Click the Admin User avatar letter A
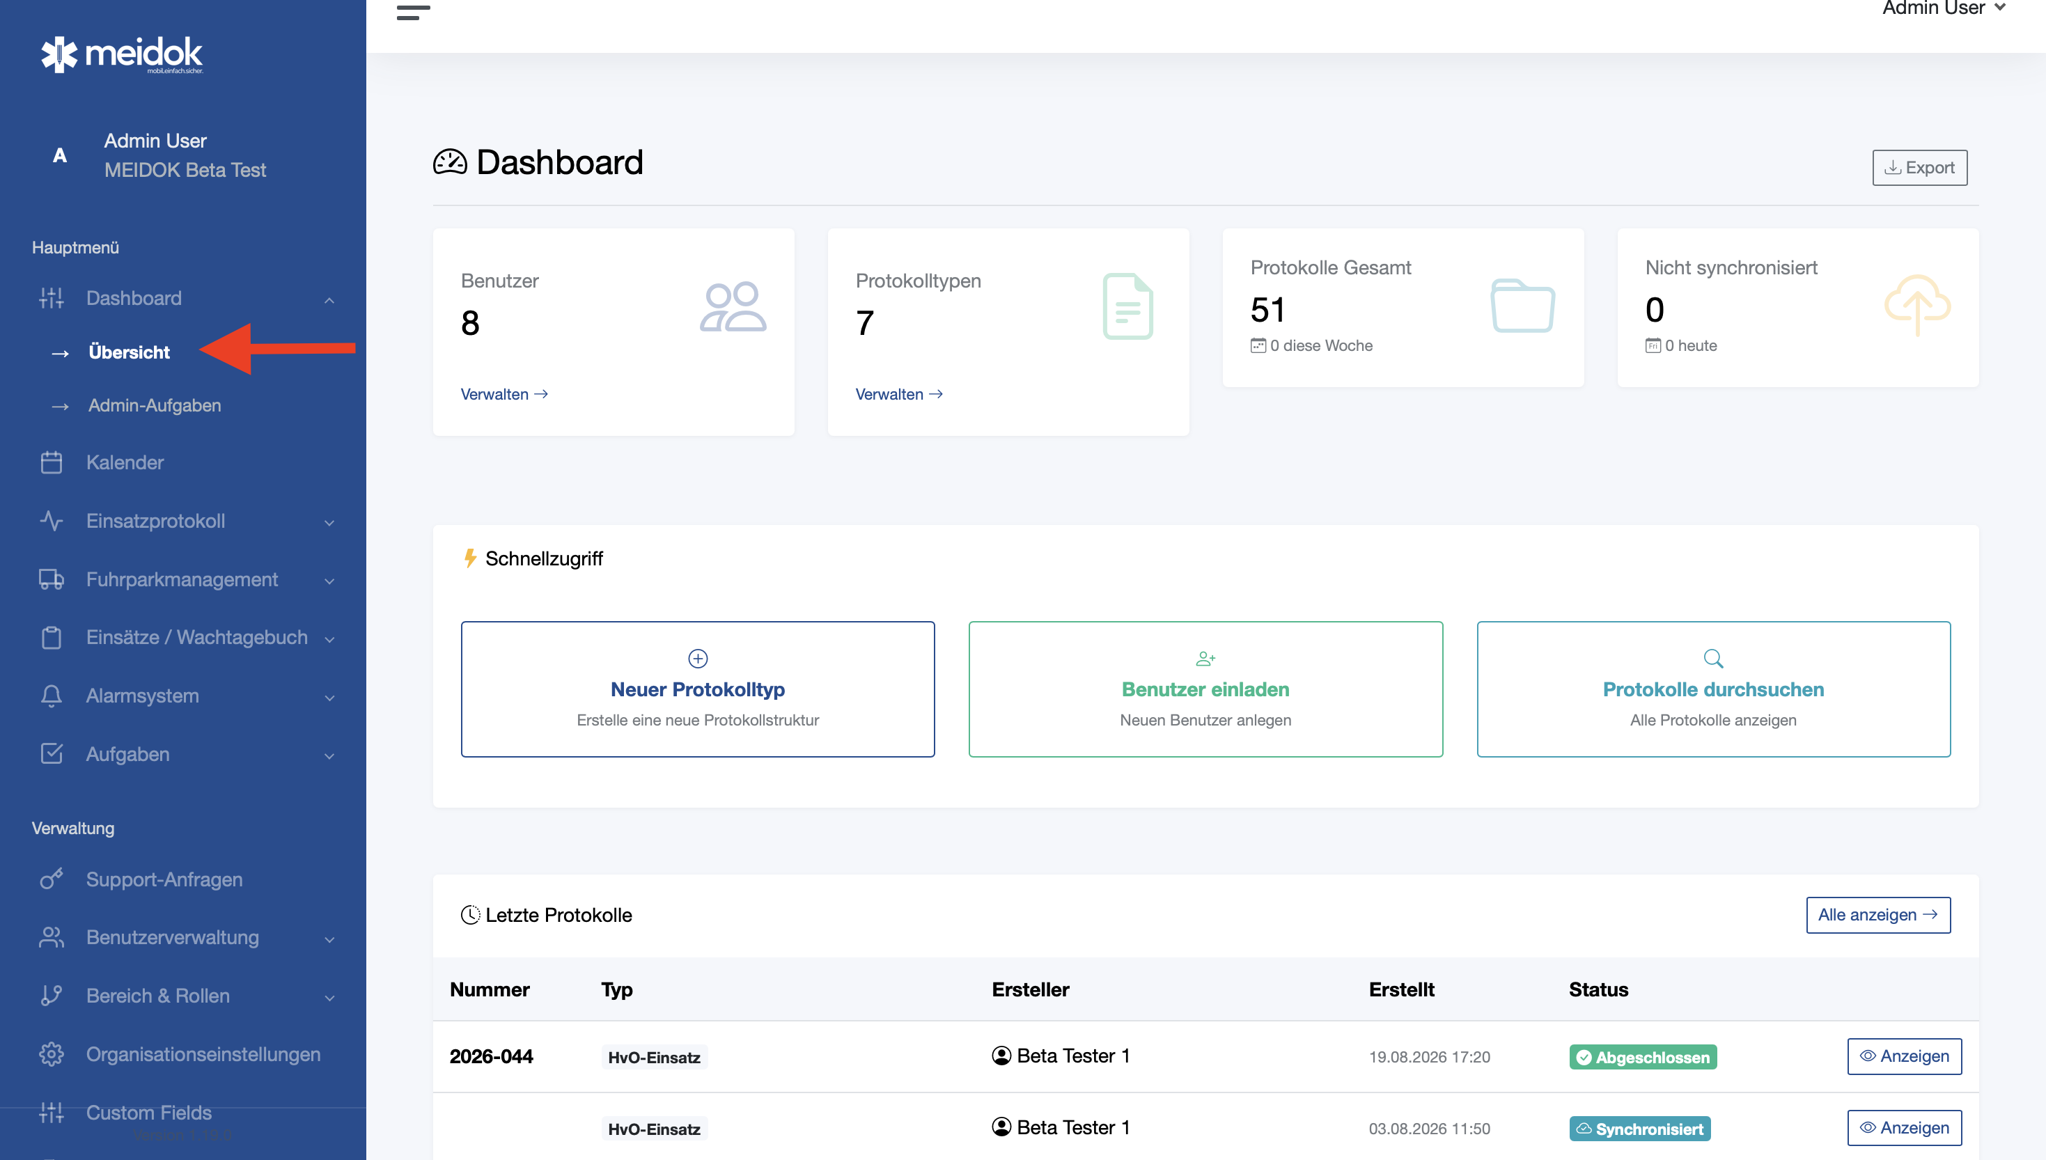The image size is (2046, 1160). pos(60,155)
